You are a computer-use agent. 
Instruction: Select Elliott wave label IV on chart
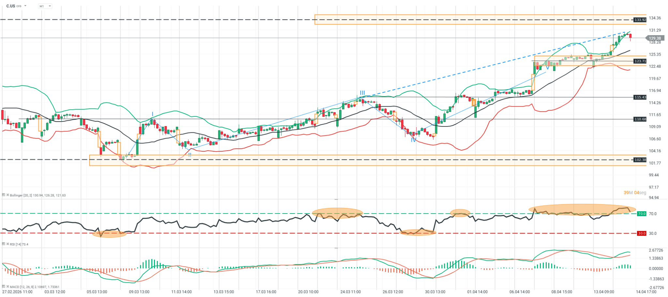pyautogui.click(x=413, y=140)
